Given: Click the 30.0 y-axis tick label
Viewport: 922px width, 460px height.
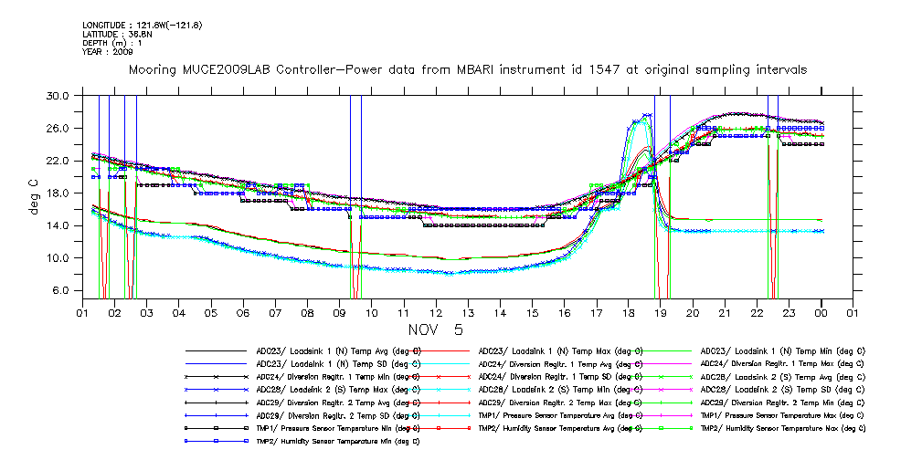Looking at the screenshot, I should click(x=58, y=96).
